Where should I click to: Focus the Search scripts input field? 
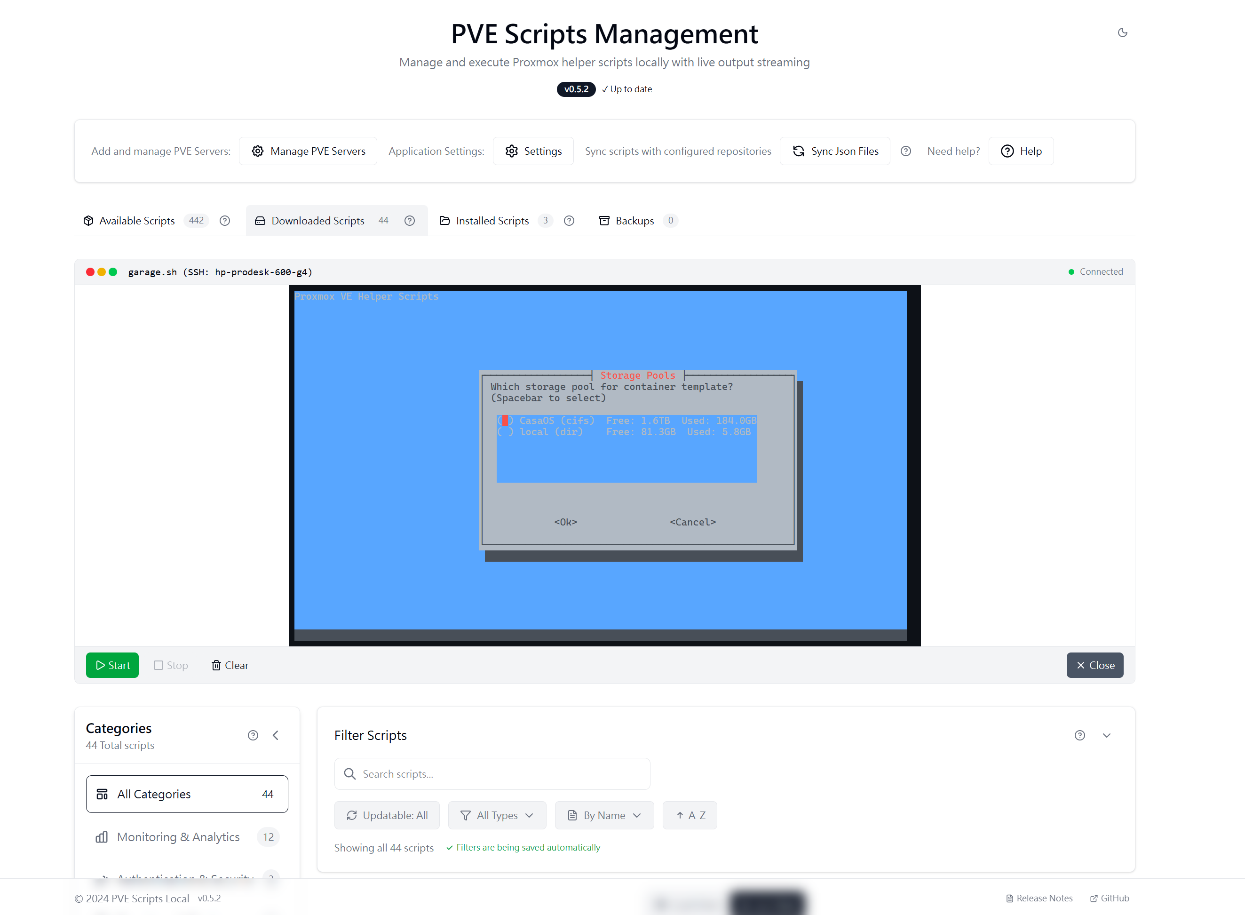click(492, 774)
